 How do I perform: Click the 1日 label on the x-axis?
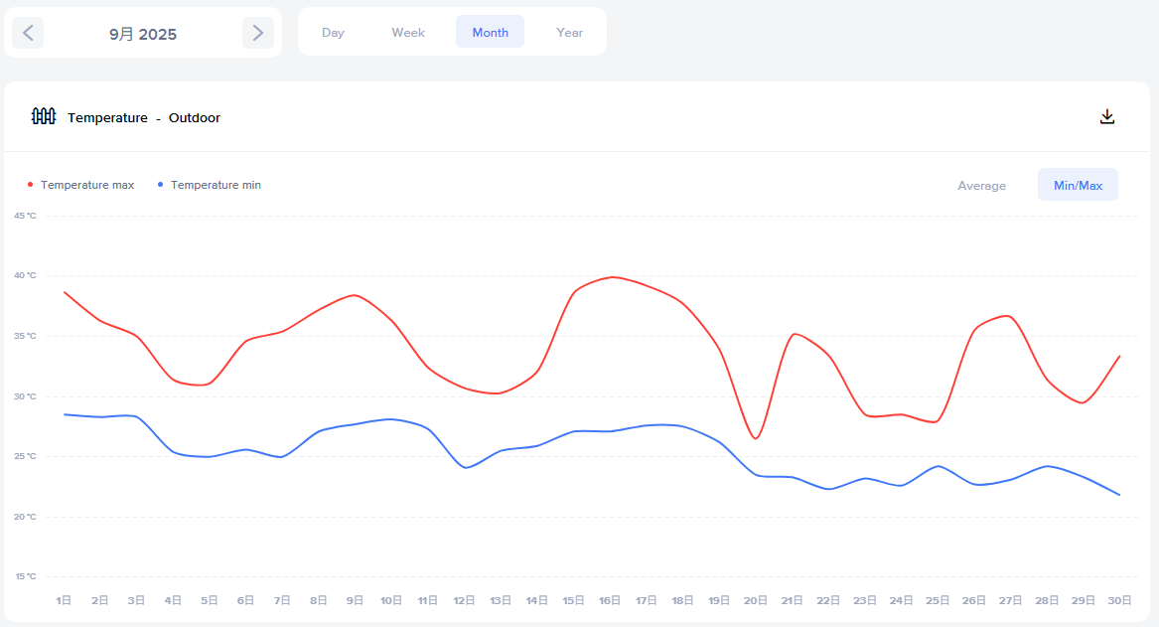[x=64, y=600]
